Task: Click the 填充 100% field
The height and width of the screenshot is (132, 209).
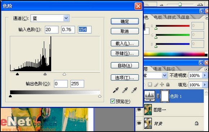Action: tap(196, 85)
